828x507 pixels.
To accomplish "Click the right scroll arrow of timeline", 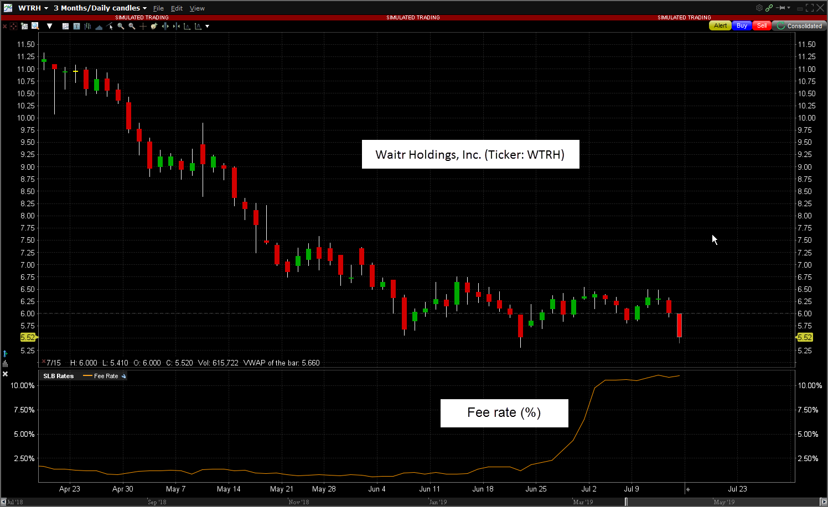I will (824, 502).
